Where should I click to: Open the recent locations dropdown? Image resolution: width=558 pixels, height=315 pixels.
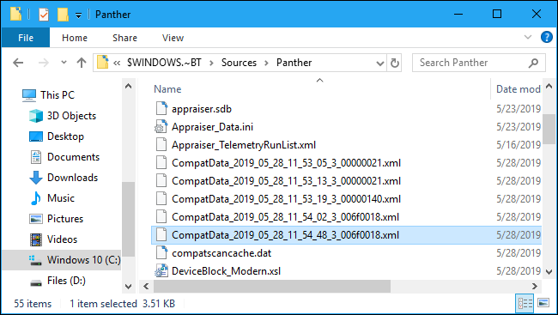point(64,63)
